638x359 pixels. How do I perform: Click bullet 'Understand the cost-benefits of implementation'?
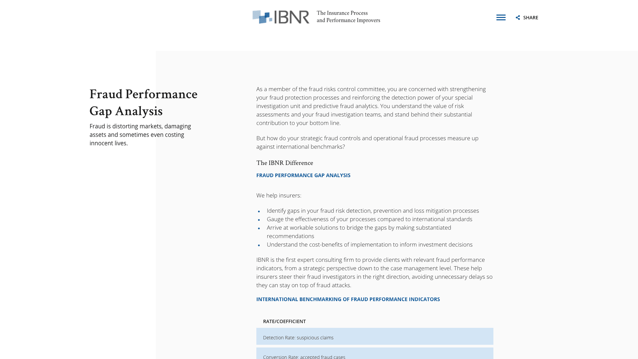click(369, 245)
